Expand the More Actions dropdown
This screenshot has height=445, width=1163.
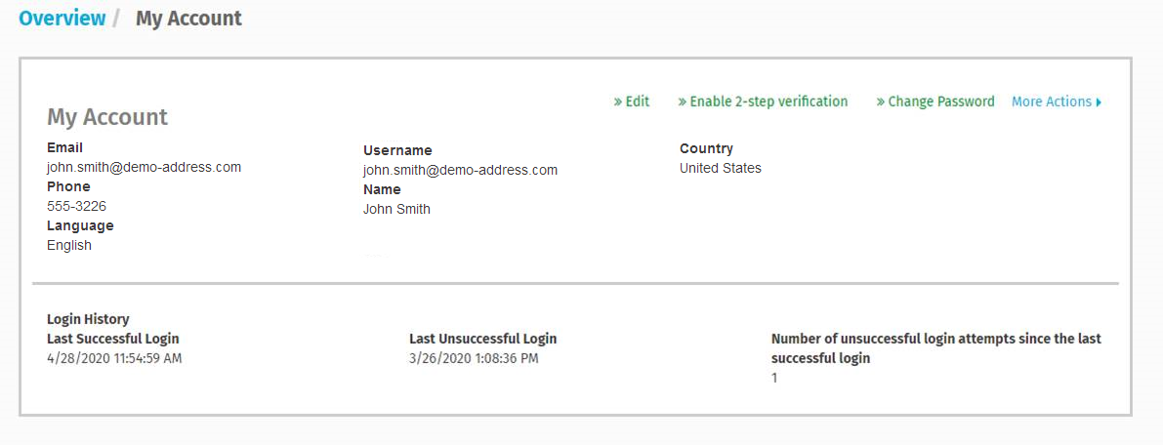click(1051, 101)
